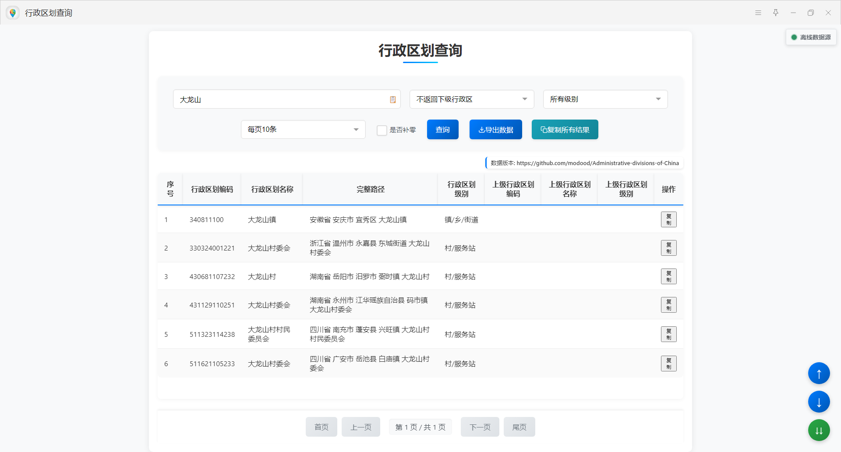Click the 行政区划编码 column header
The image size is (841, 452).
click(x=212, y=189)
